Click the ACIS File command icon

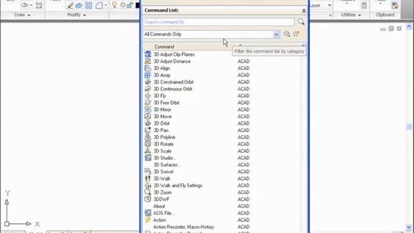(148, 213)
